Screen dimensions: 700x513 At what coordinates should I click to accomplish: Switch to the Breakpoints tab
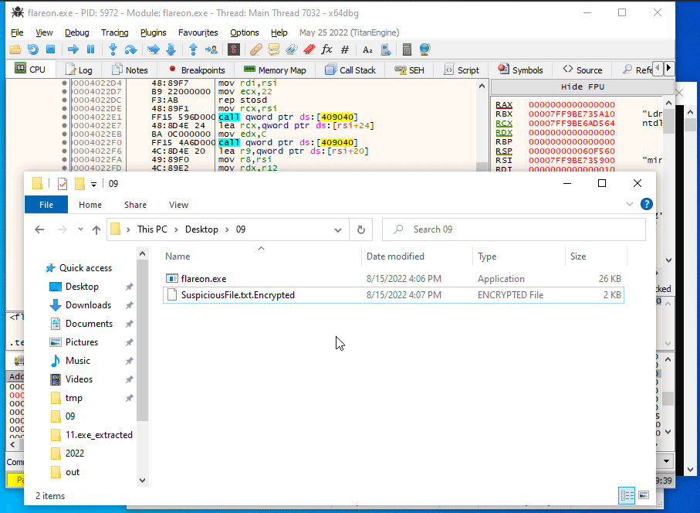(x=197, y=70)
